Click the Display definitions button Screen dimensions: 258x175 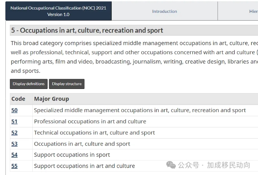[x=29, y=84]
